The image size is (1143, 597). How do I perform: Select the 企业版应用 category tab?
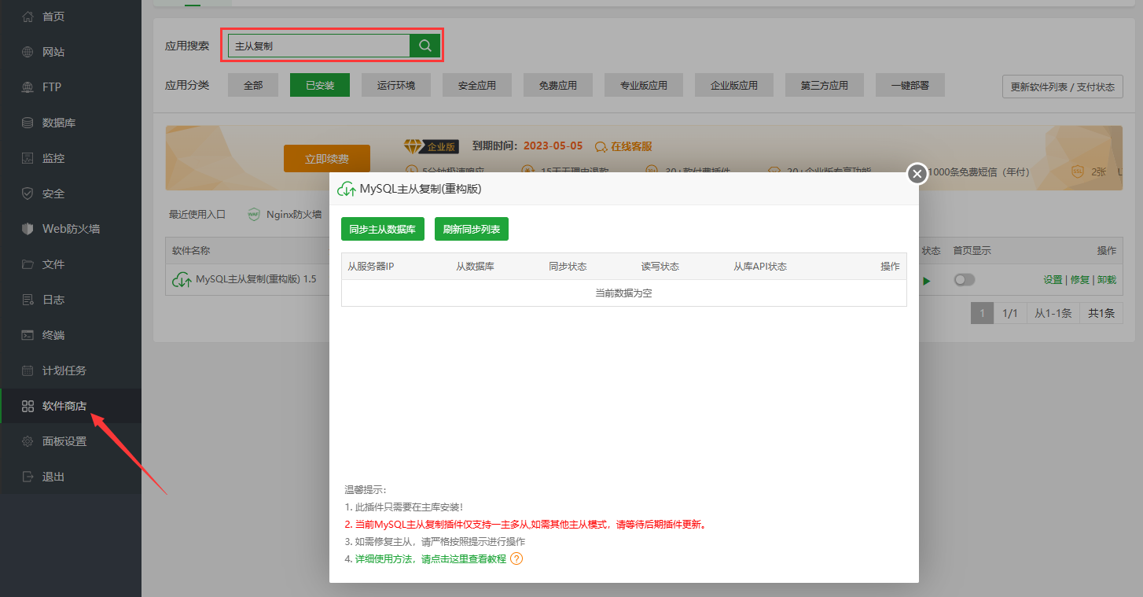[734, 85]
